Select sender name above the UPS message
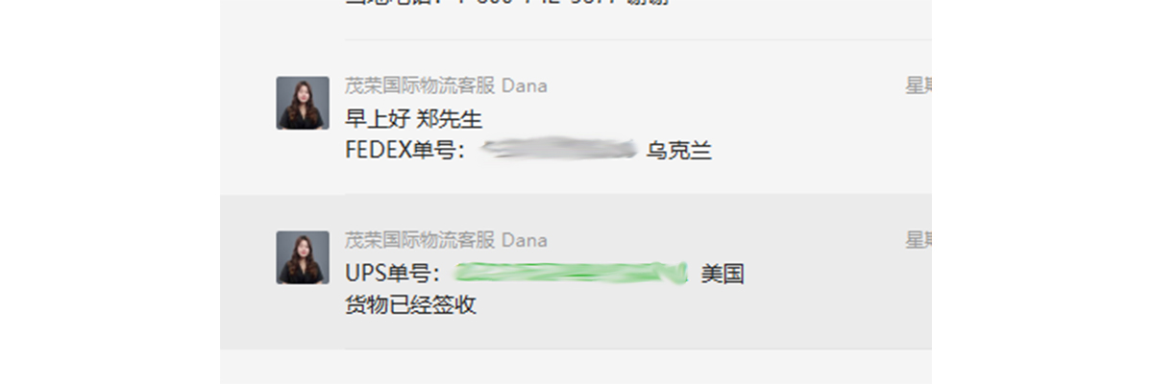 click(x=446, y=240)
